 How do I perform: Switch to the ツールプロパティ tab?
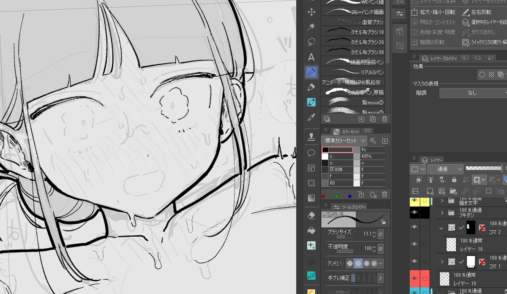[x=349, y=207]
